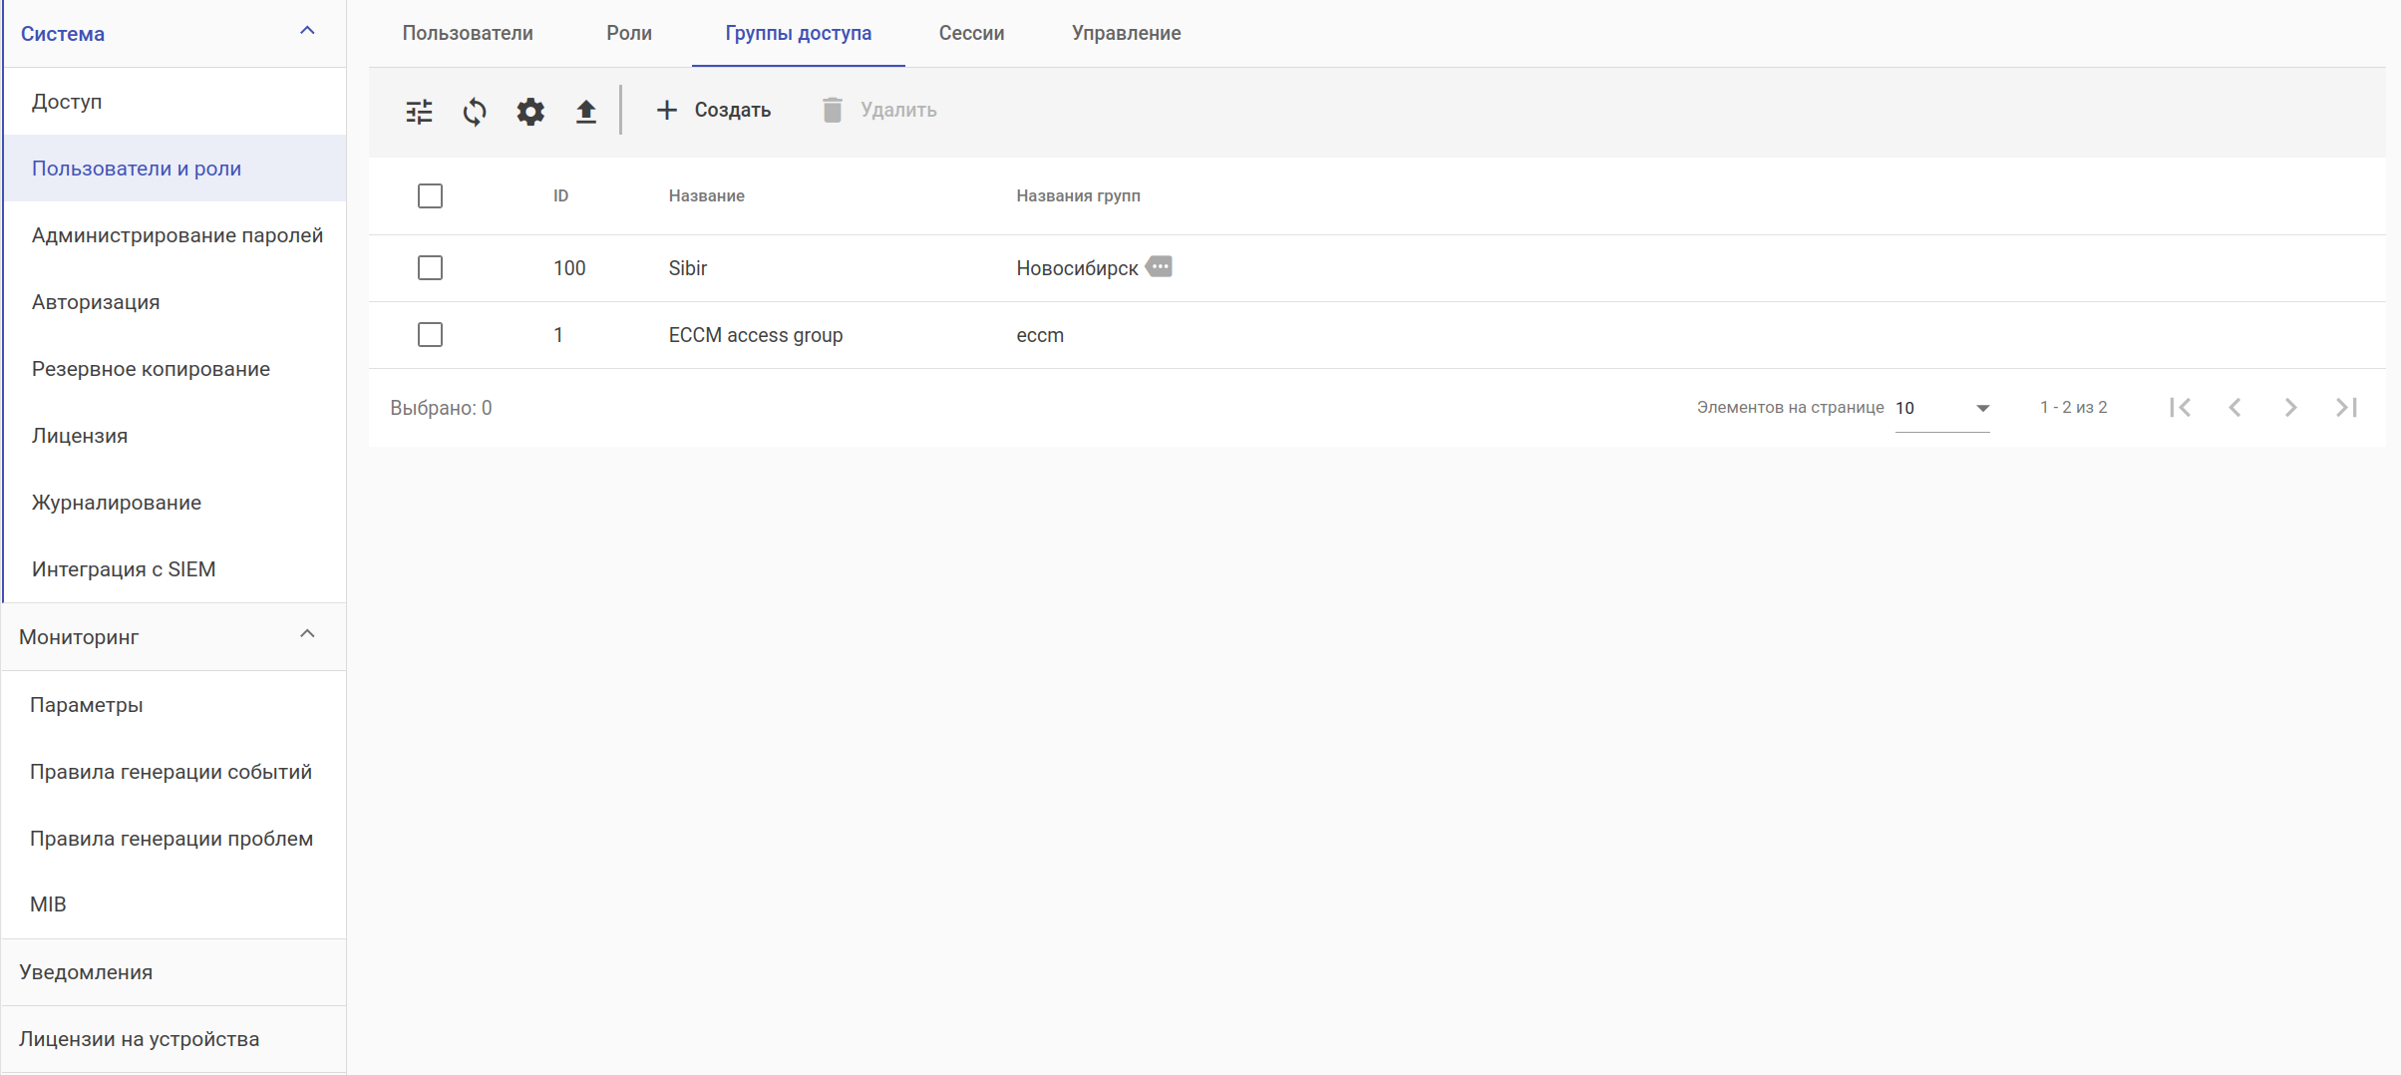This screenshot has width=2401, height=1075.
Task: Collapse the Мониторинг sidebar section
Action: click(x=307, y=635)
